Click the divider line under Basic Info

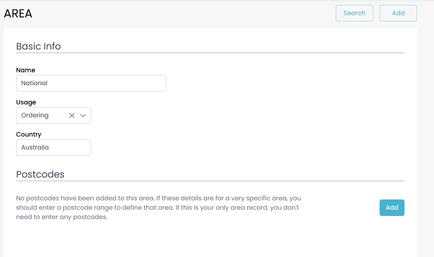(210, 53)
